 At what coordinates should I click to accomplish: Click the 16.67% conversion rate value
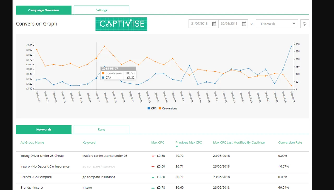coord(283,166)
